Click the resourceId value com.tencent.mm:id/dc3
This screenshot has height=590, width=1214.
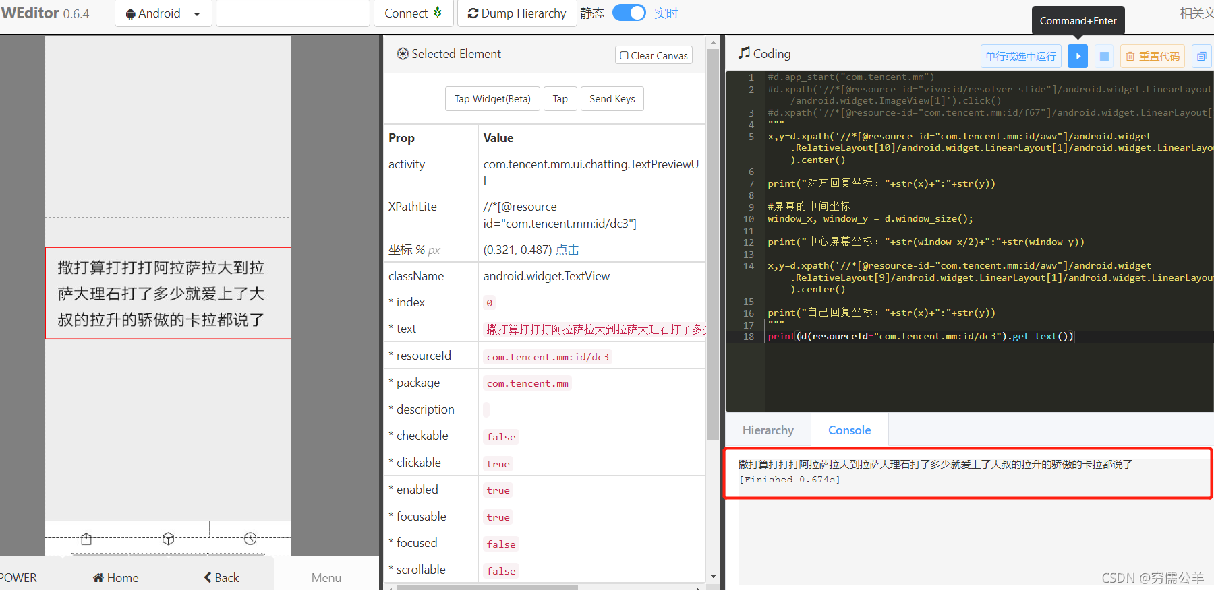548,357
